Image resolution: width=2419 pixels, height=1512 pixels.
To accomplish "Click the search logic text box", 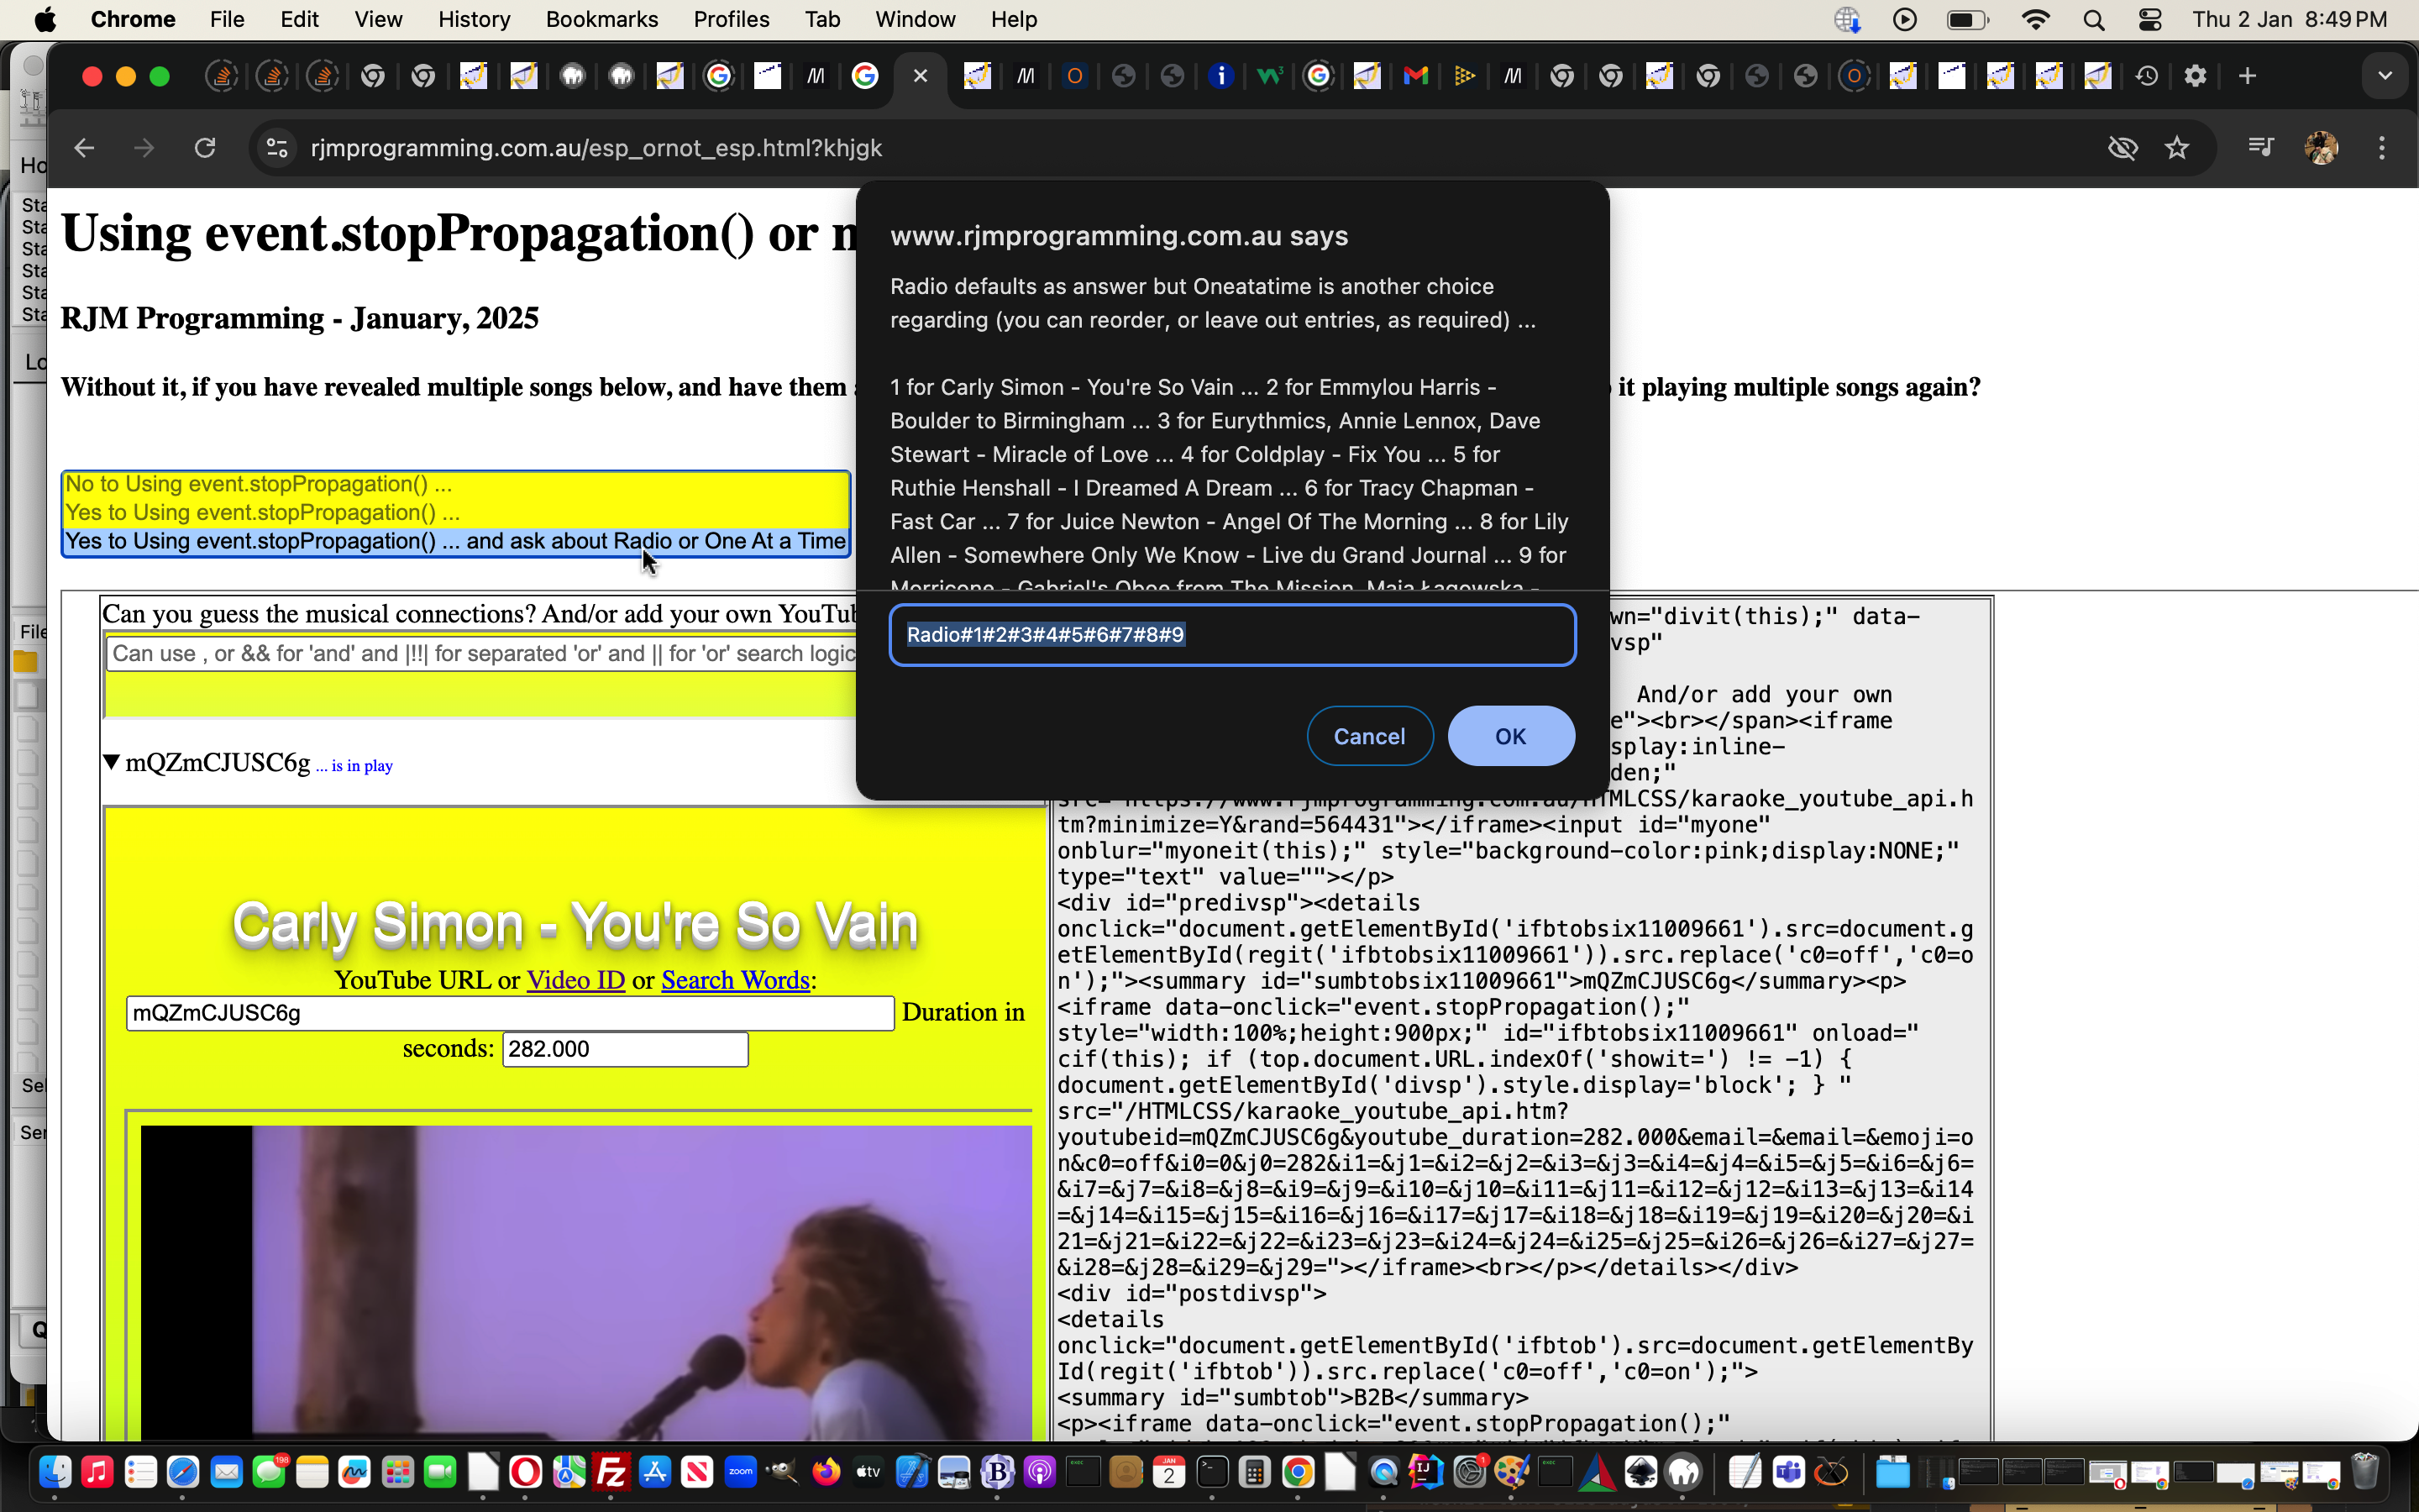I will click(480, 654).
